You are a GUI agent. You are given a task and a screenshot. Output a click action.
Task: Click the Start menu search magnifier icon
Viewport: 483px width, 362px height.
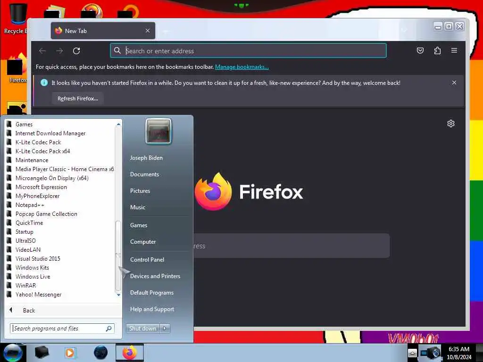109,329
